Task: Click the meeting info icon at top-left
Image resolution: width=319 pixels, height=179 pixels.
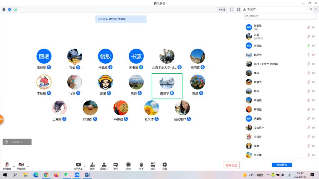Action: tap(4, 10)
